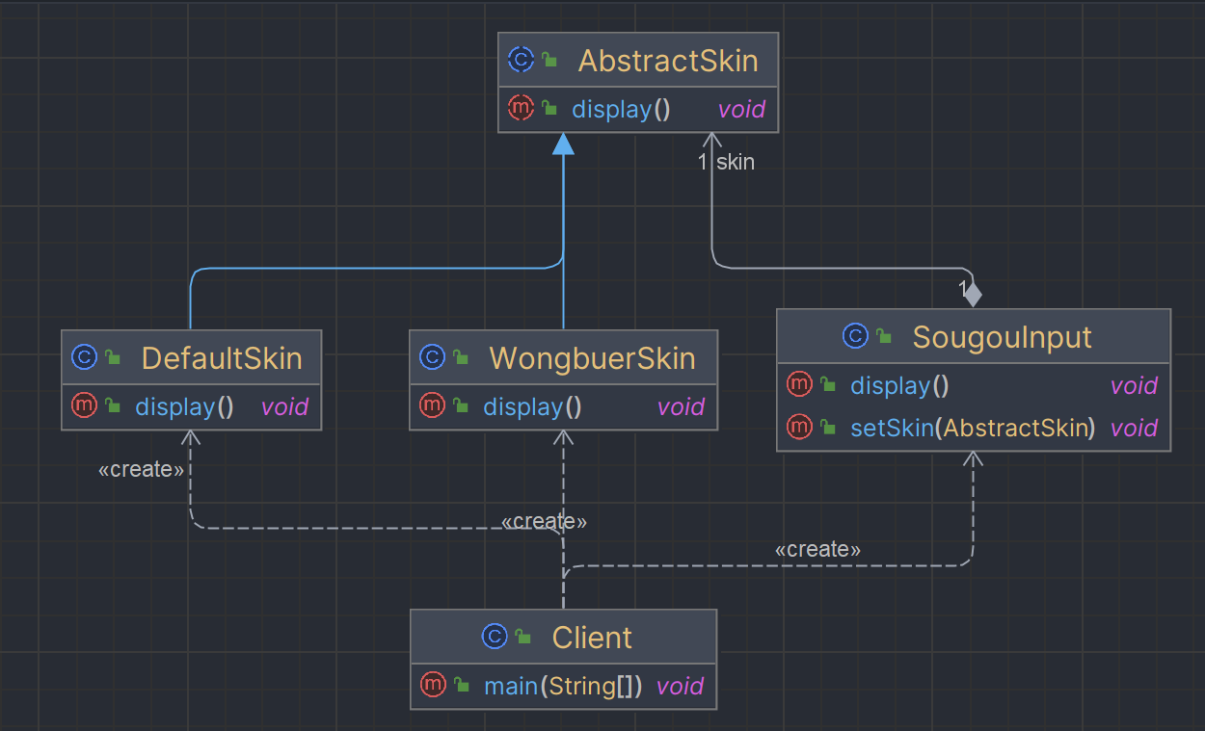Click void return type of main
Screen dimensions: 1205x731
click(x=681, y=686)
